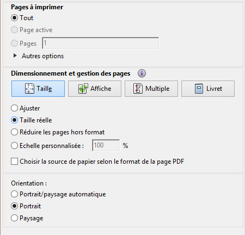Open the Autres options label
This screenshot has width=245, height=235.
tap(42, 56)
